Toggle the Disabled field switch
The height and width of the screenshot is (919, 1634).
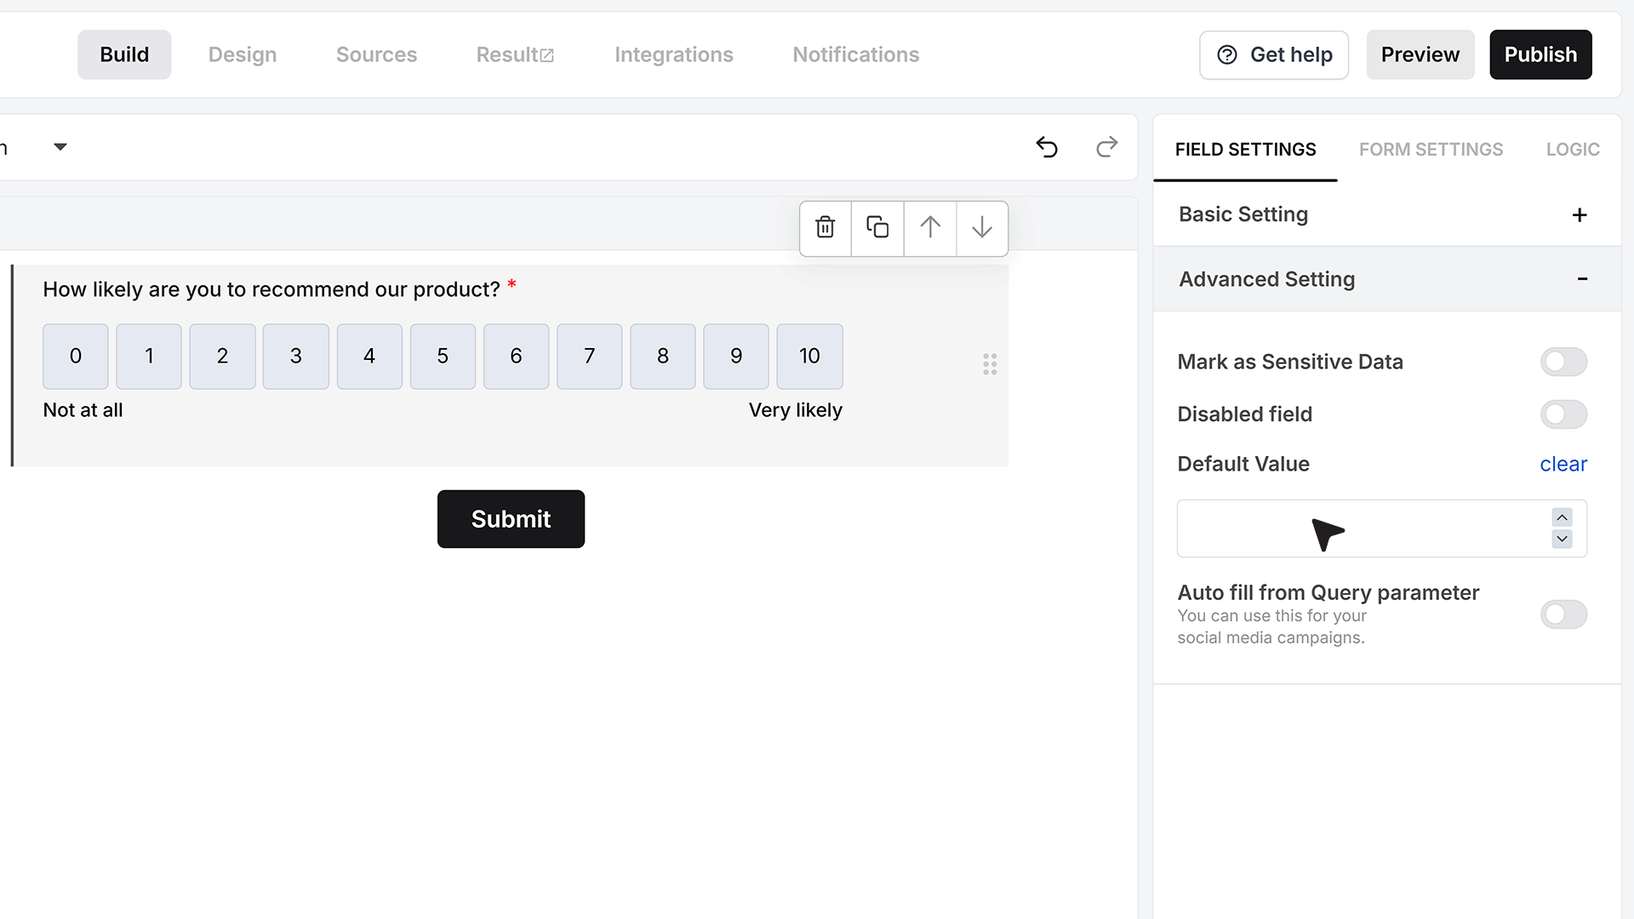click(1563, 414)
